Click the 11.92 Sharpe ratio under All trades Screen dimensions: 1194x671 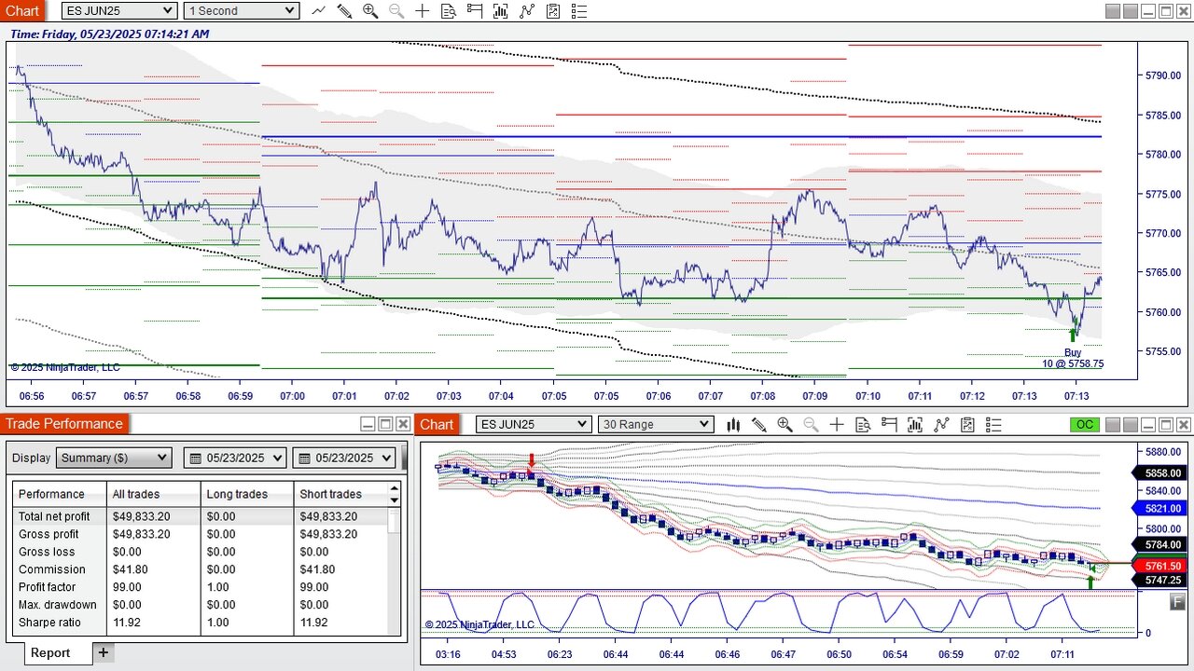coord(127,623)
